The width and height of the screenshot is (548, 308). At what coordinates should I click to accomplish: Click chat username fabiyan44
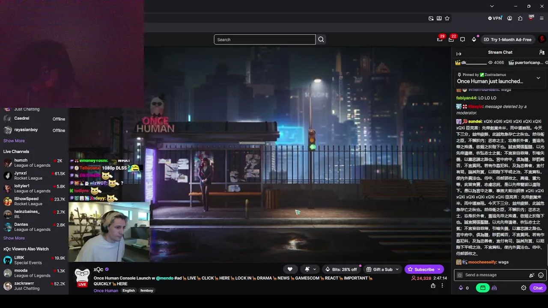click(x=466, y=98)
